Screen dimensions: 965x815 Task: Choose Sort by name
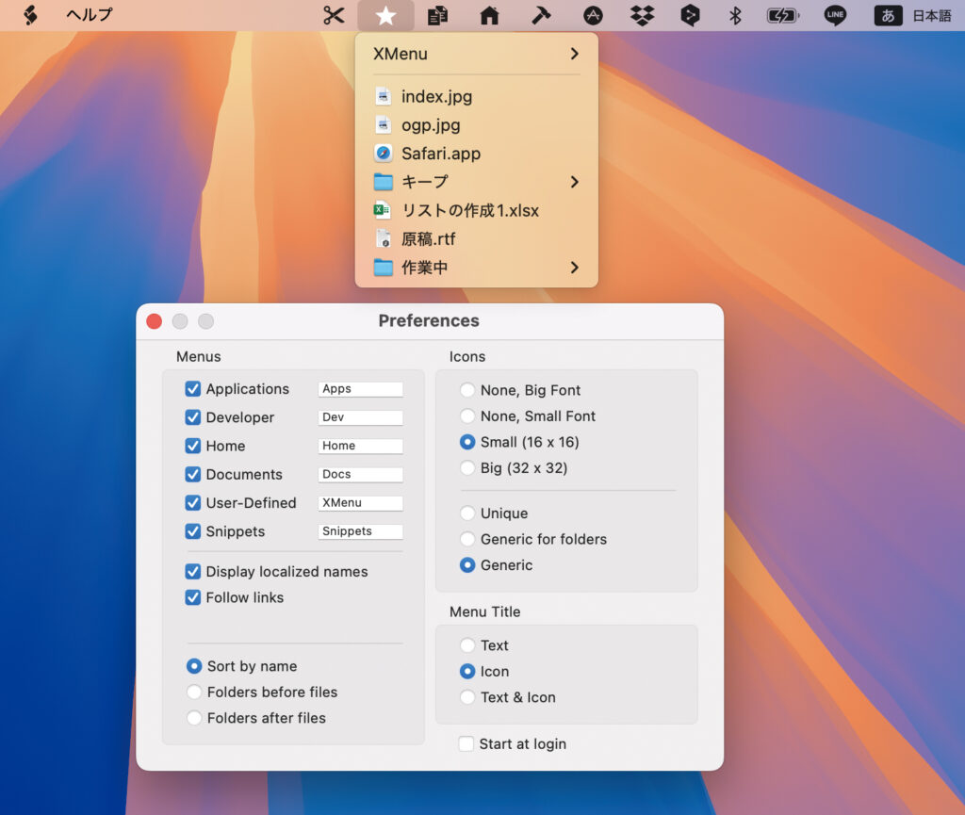click(x=194, y=666)
